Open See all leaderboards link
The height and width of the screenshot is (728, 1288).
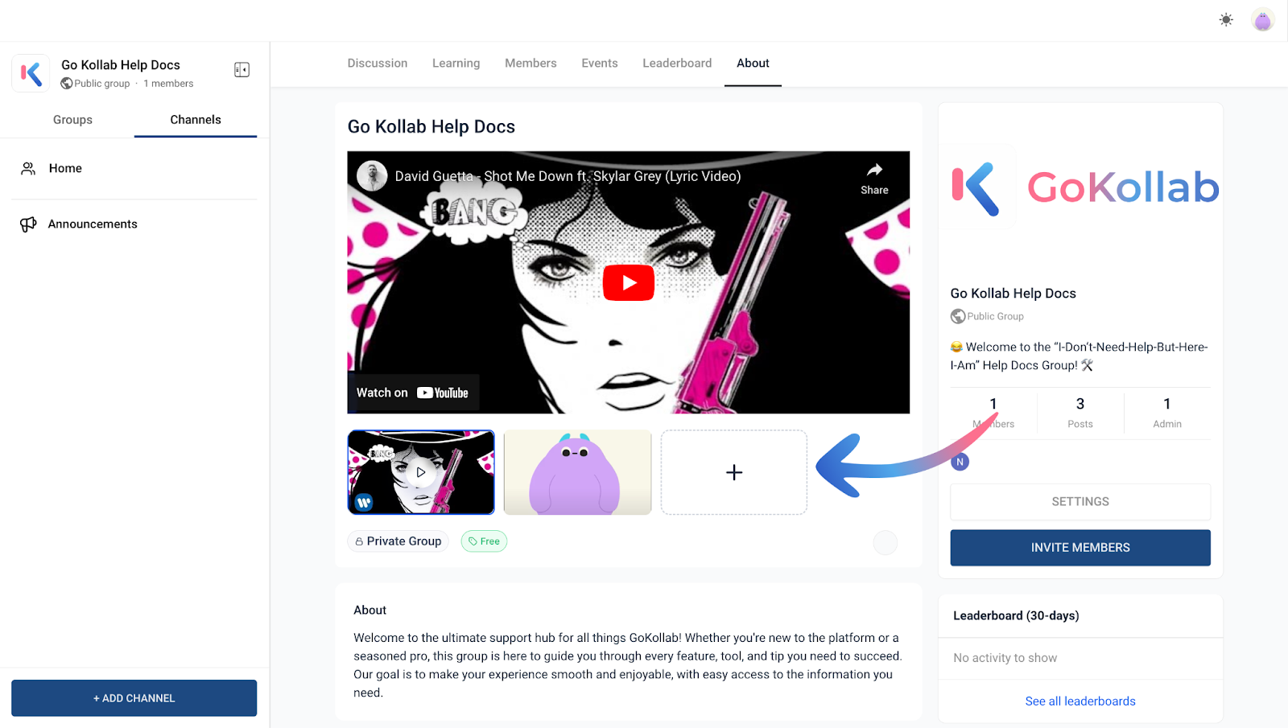coord(1080,701)
